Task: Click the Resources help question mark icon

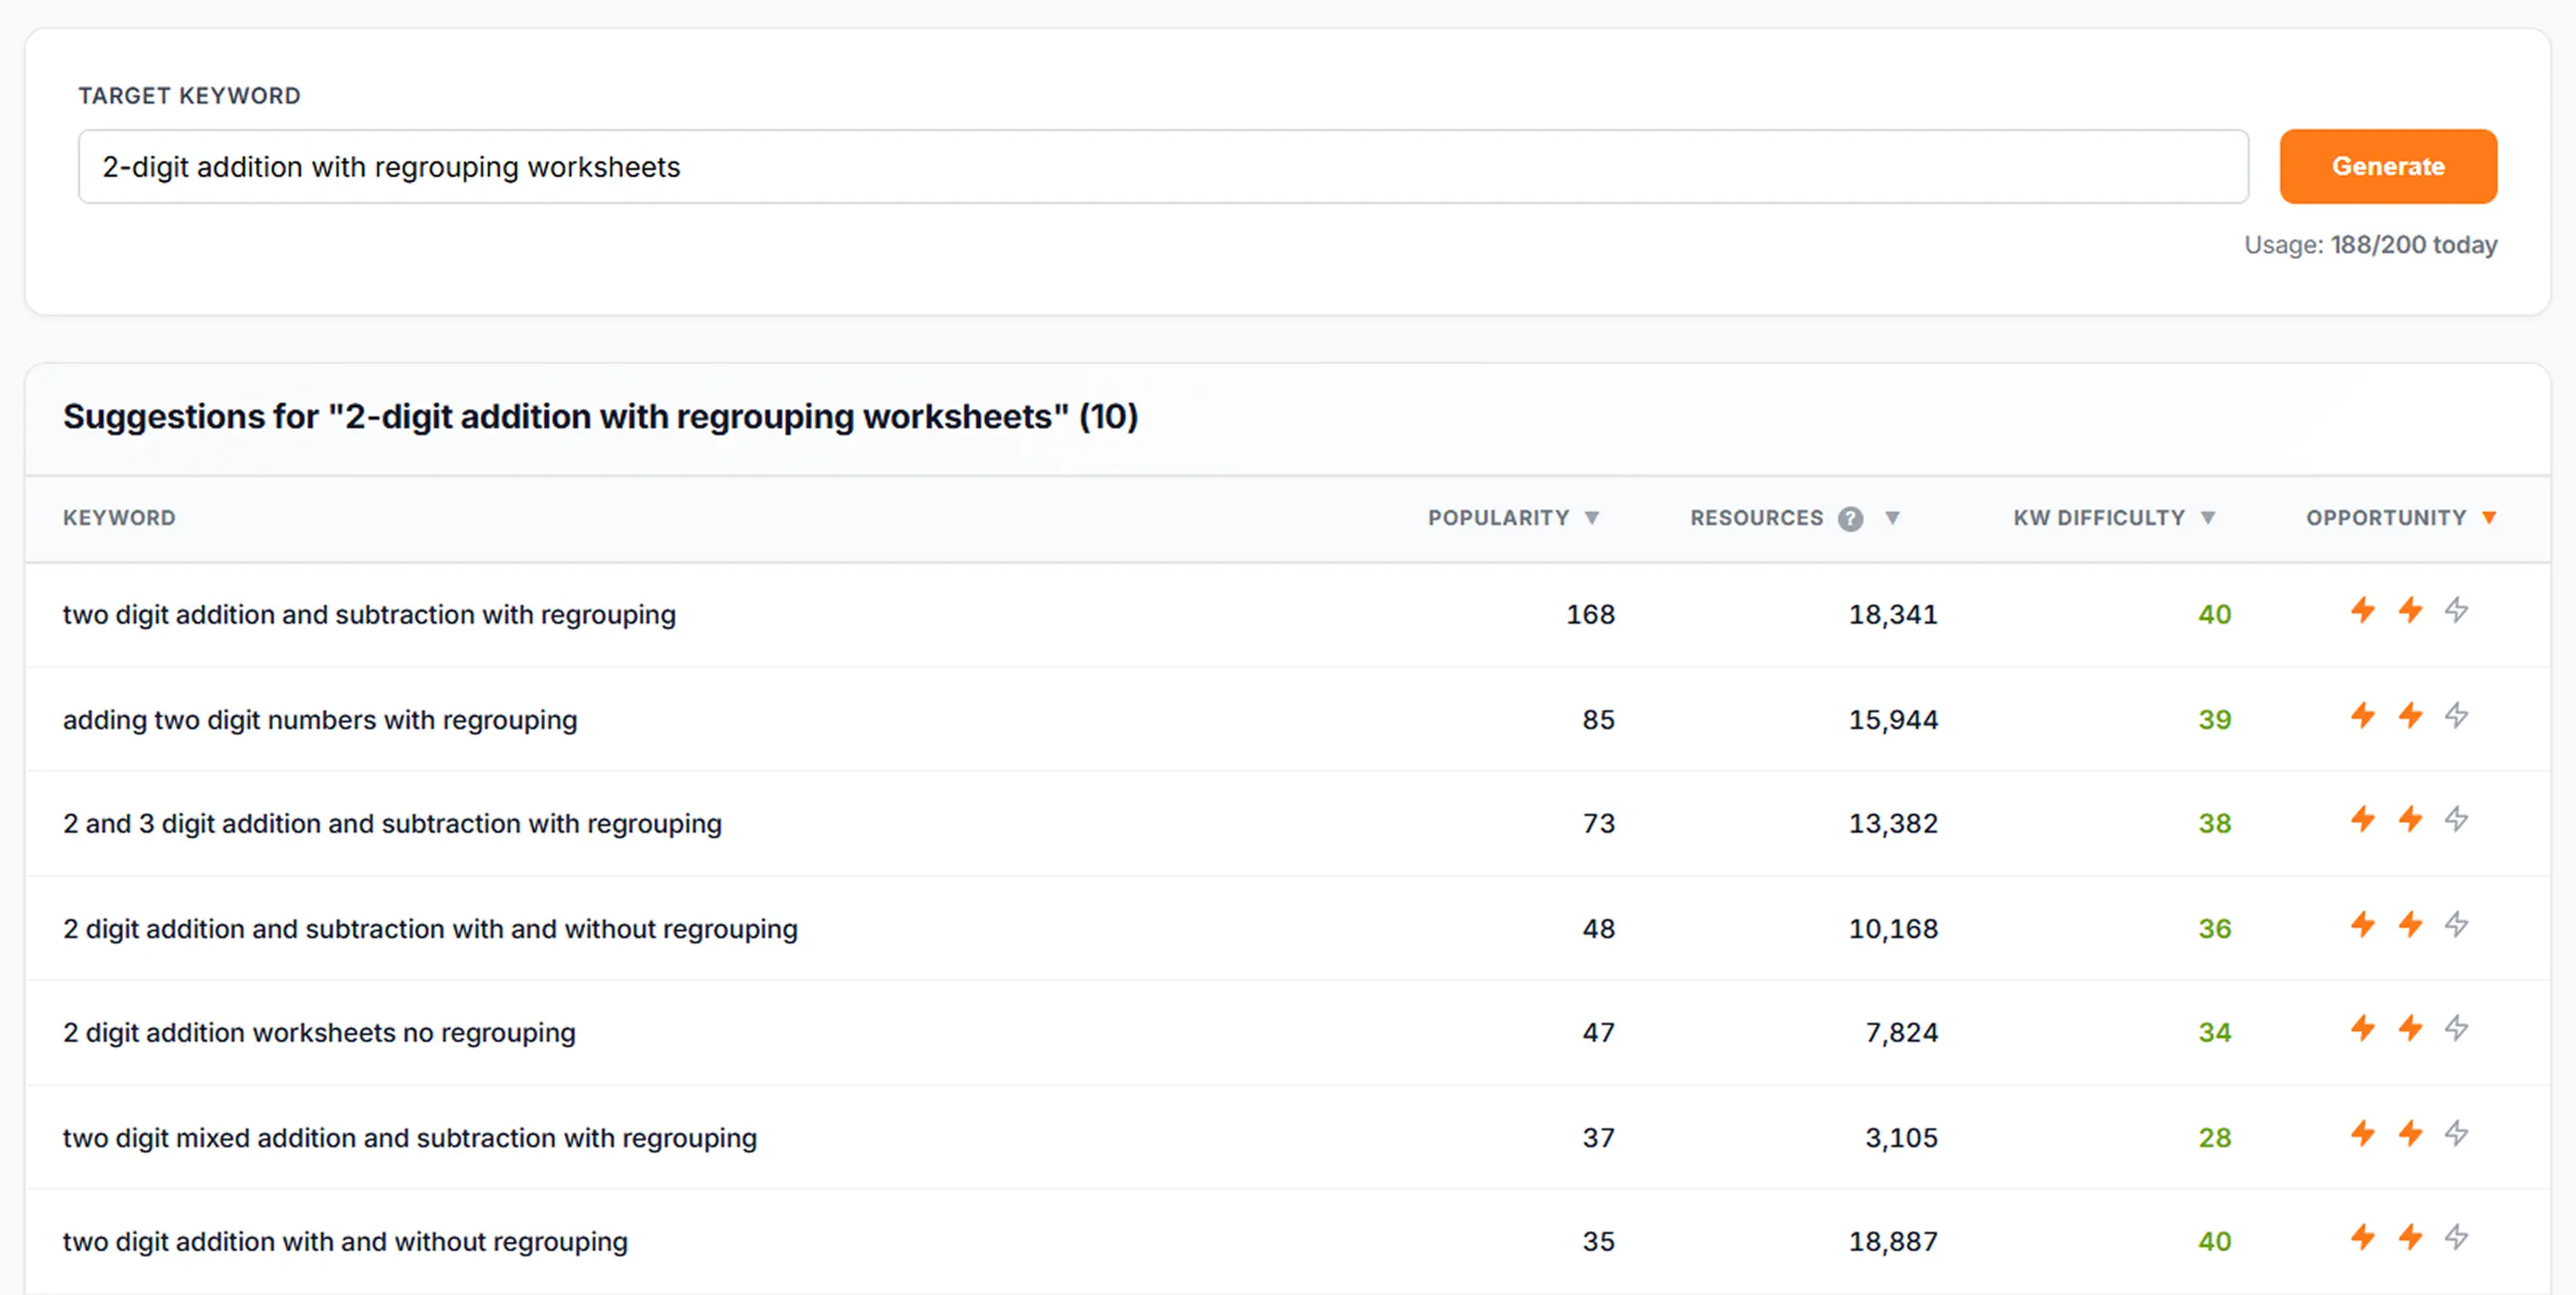Action: [1850, 518]
